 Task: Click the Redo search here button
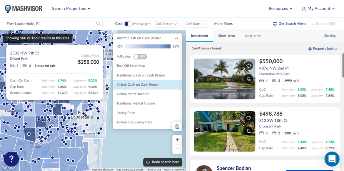[163, 162]
